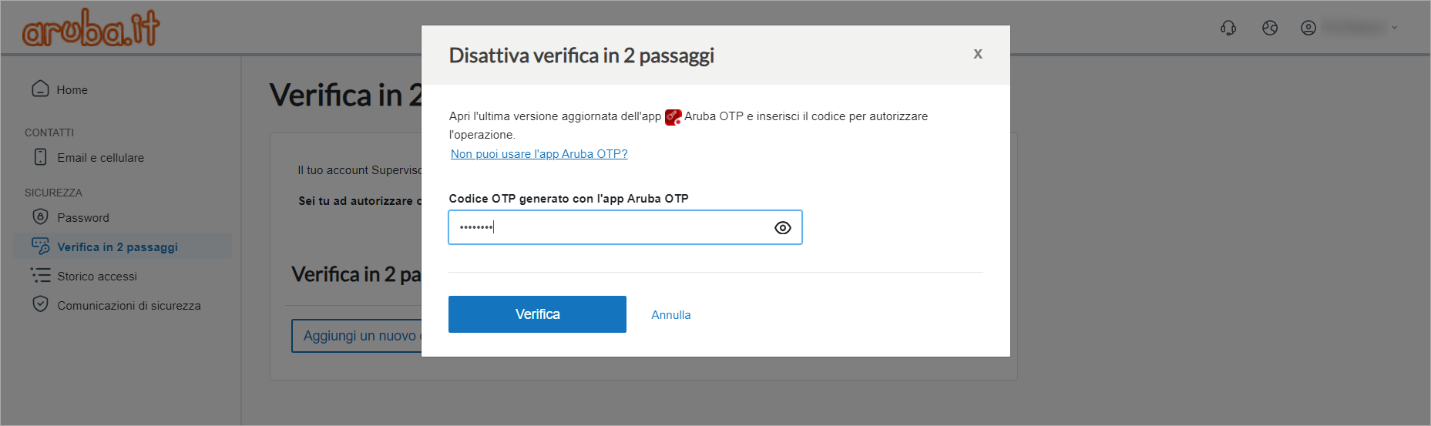Click the blue Verifica button

click(537, 314)
